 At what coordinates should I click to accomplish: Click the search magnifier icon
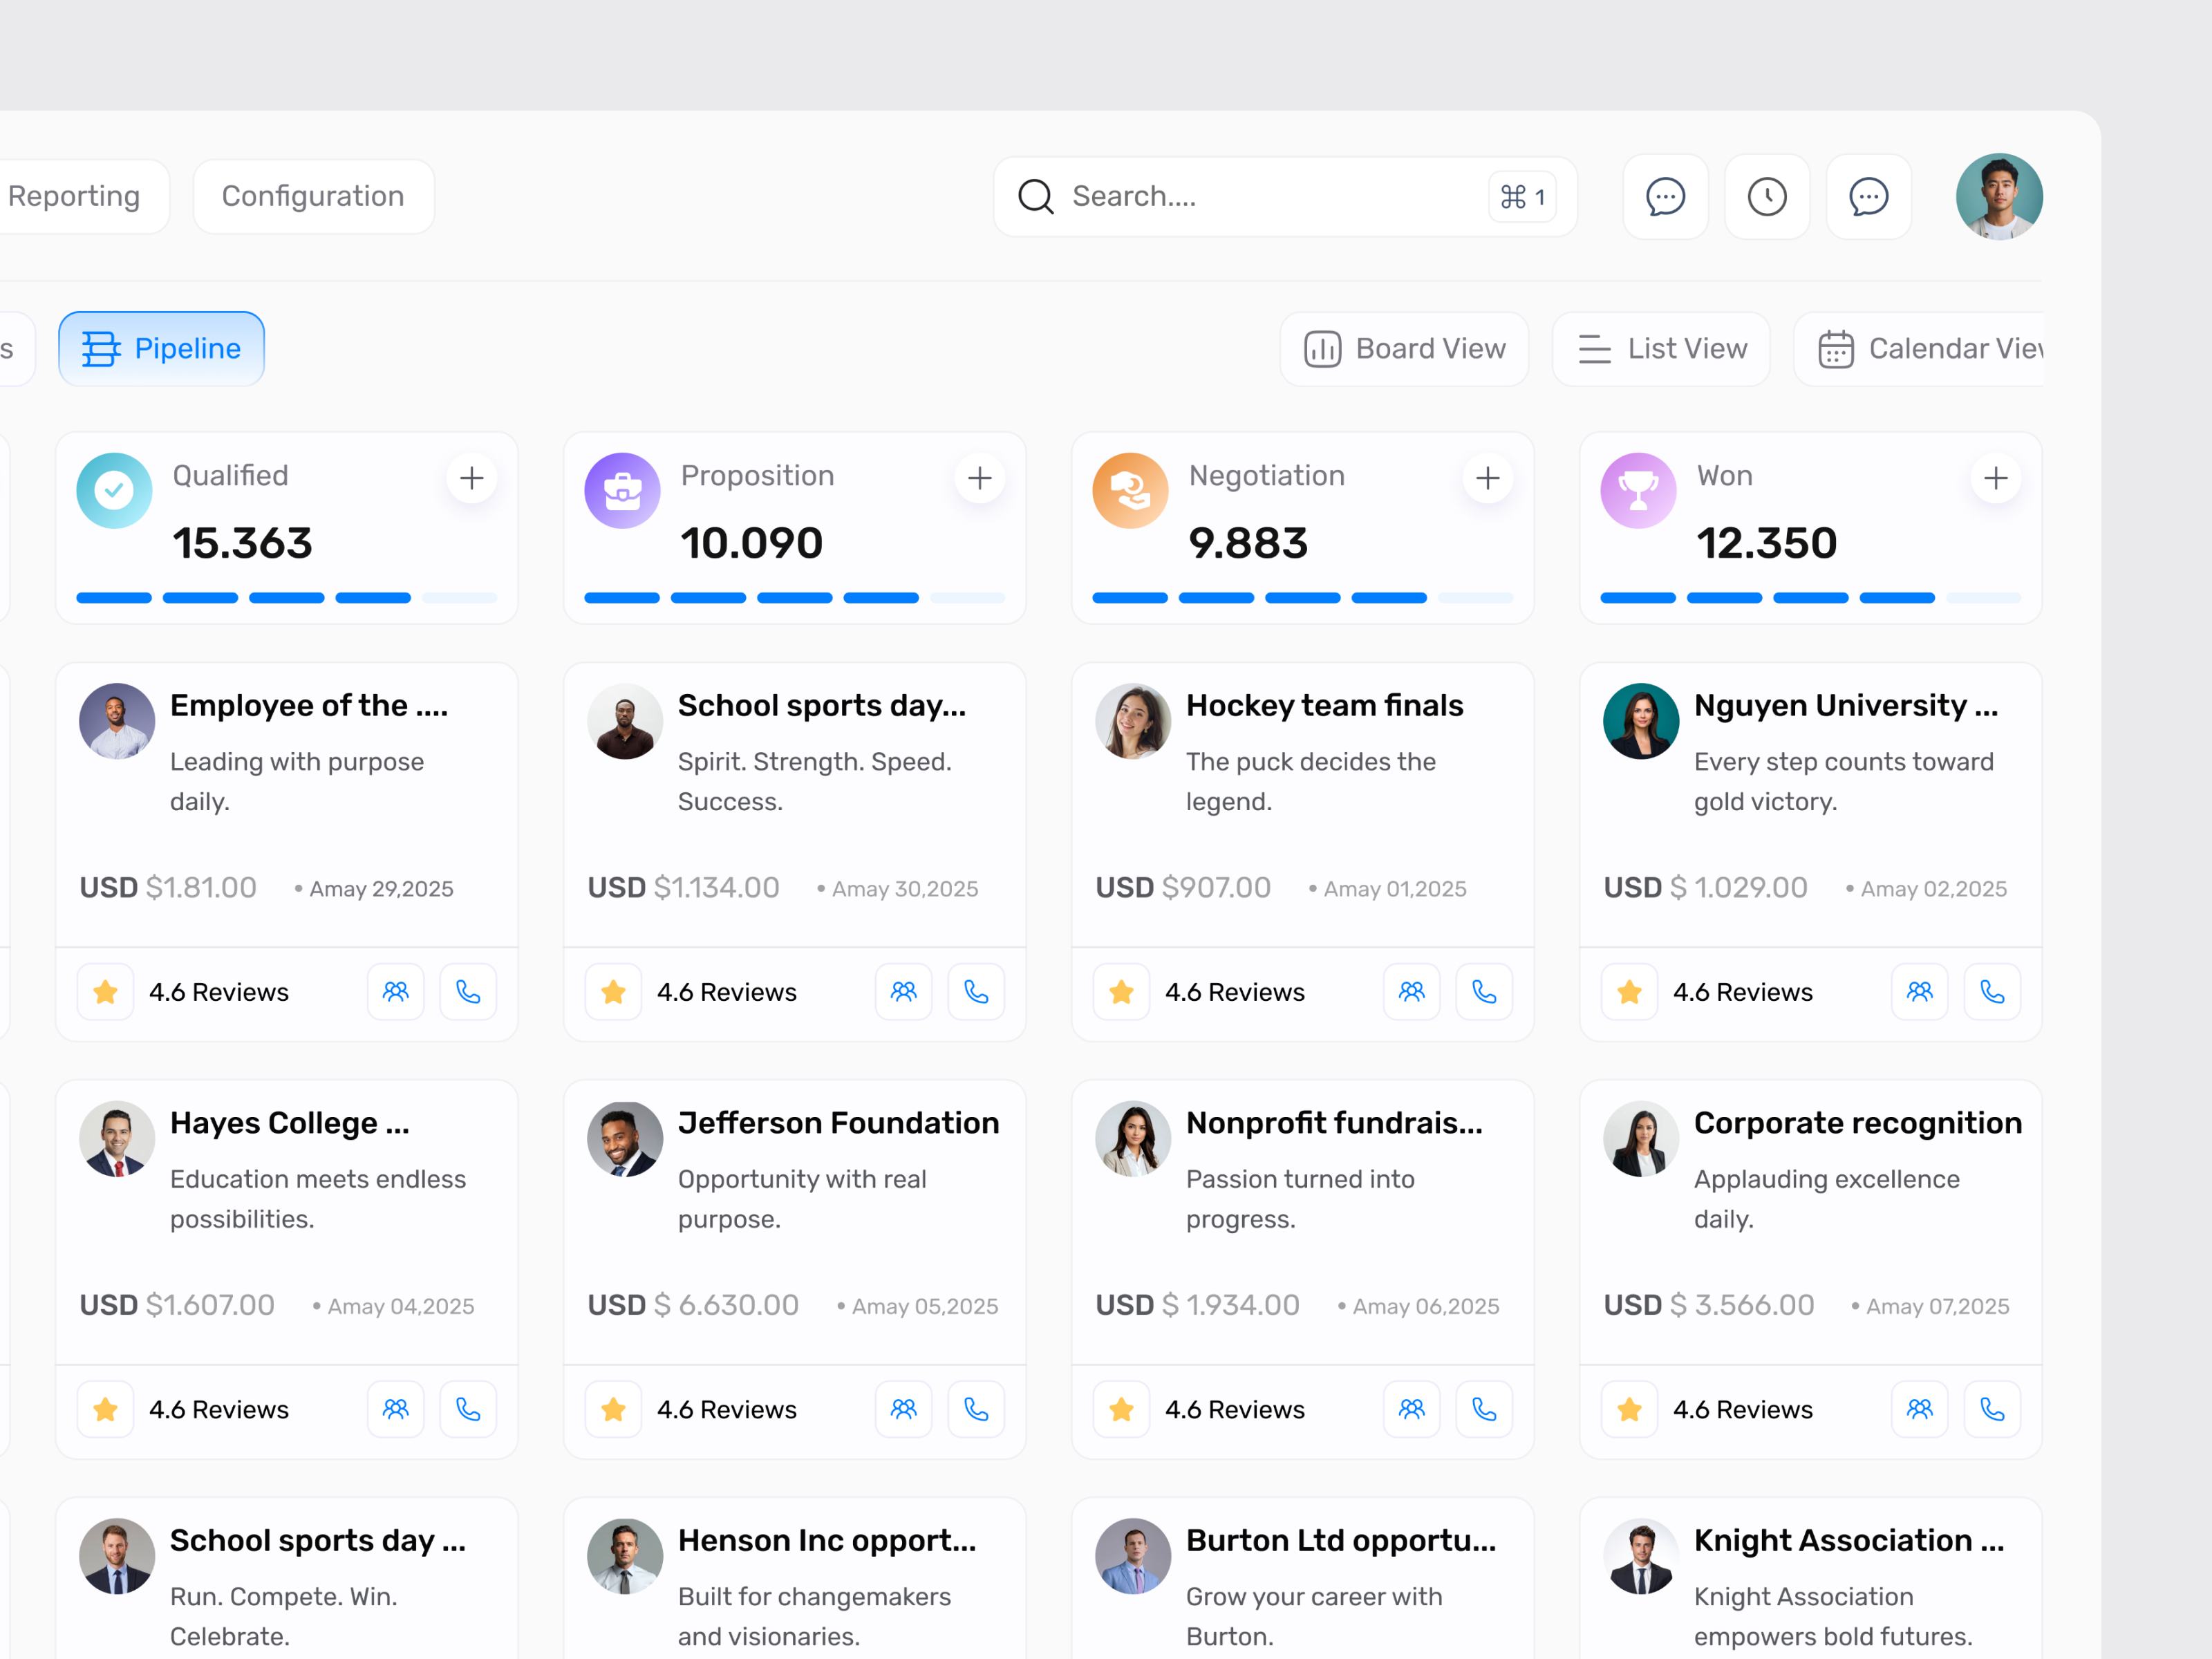[x=1037, y=196]
